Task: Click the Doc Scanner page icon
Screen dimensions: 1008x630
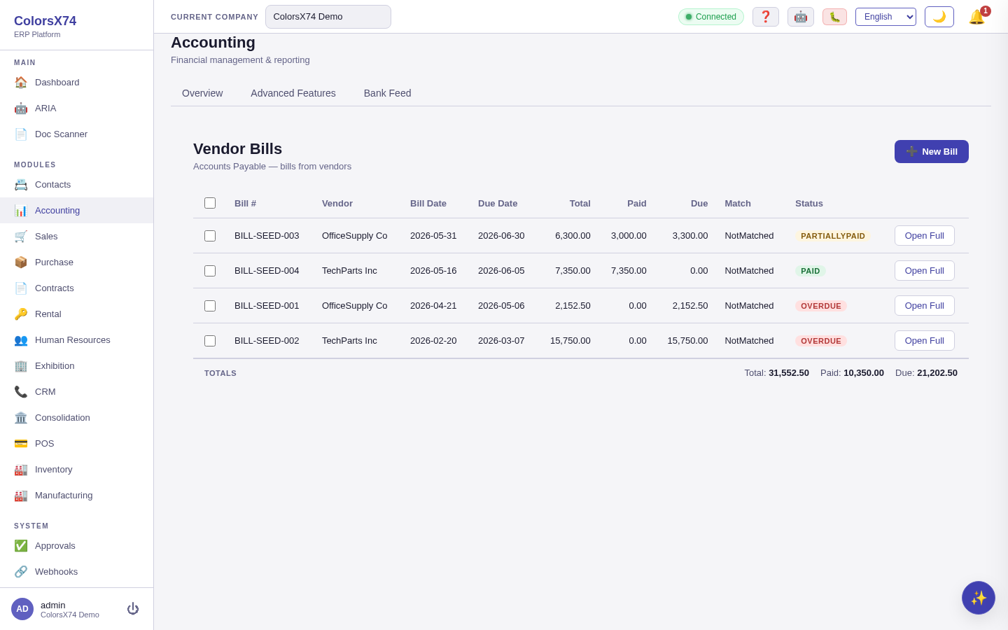Action: 21,134
